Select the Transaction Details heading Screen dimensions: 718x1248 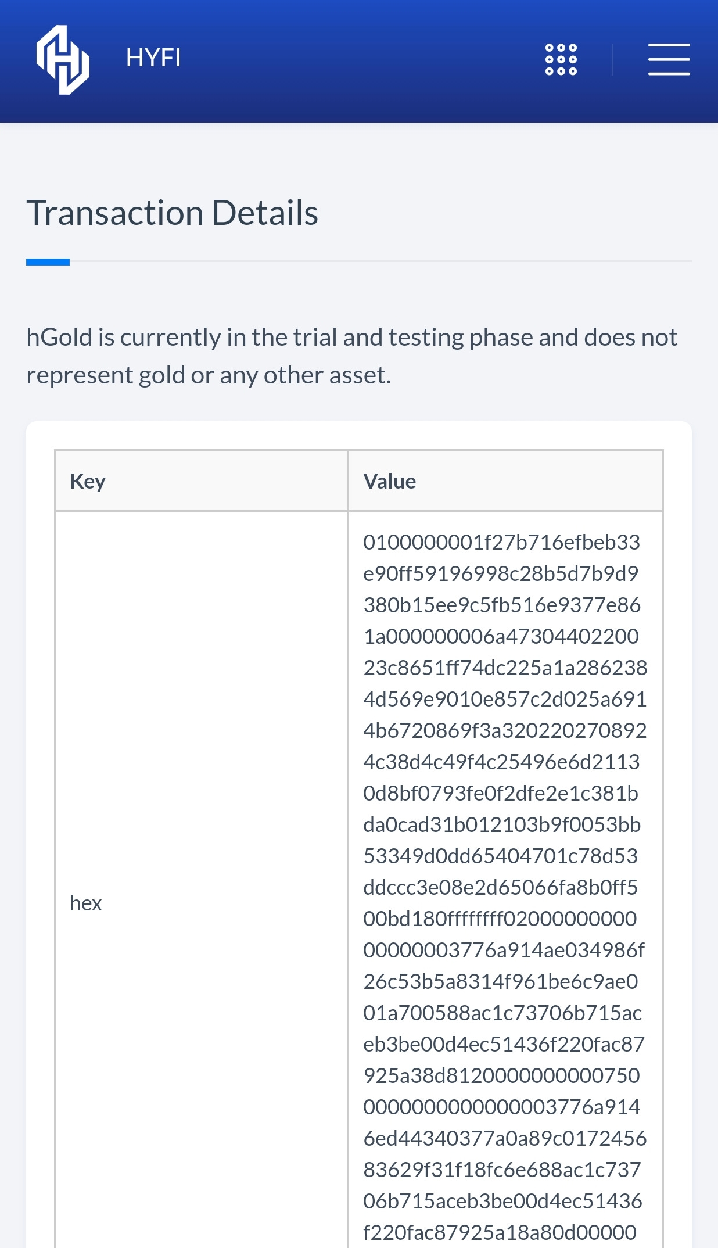(x=173, y=213)
